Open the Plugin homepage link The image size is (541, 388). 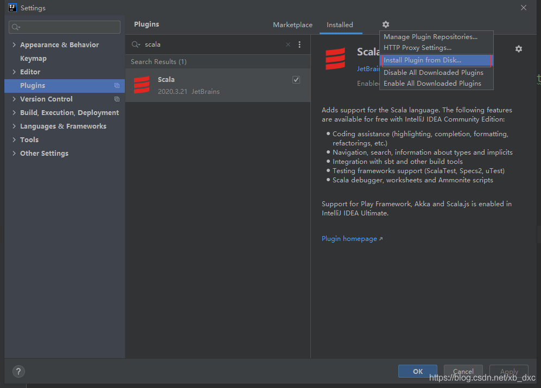(352, 239)
